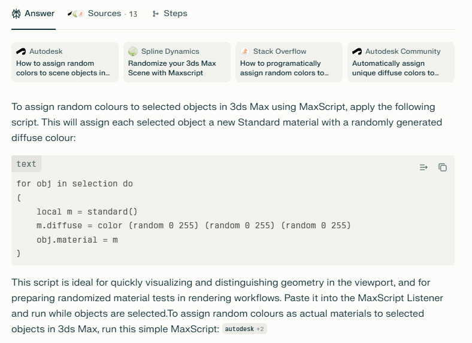Click the 'text' language label on code block

(26, 164)
